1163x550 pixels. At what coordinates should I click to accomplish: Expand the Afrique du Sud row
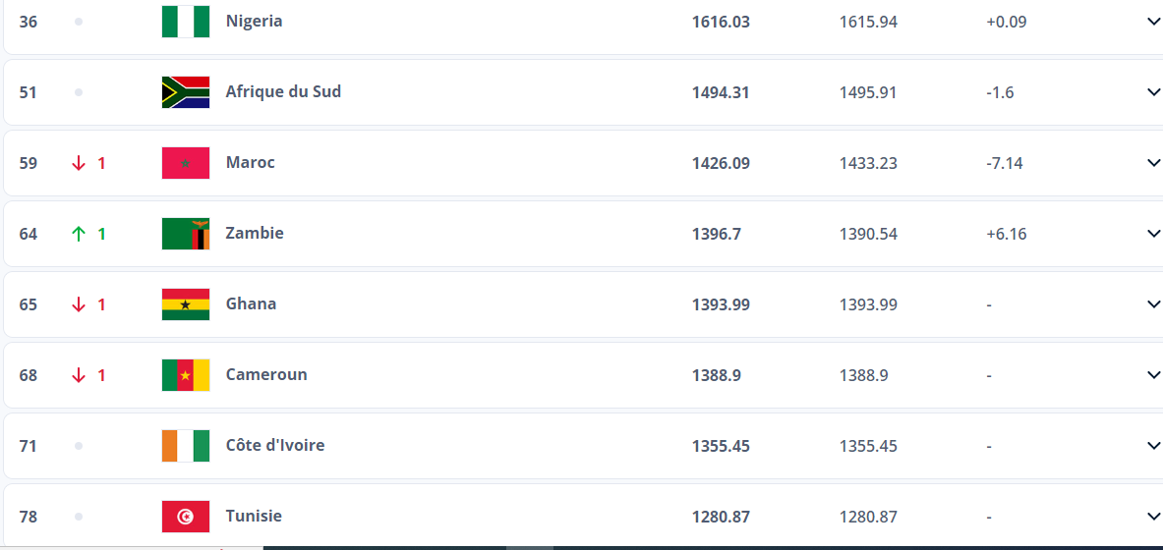click(x=1153, y=92)
